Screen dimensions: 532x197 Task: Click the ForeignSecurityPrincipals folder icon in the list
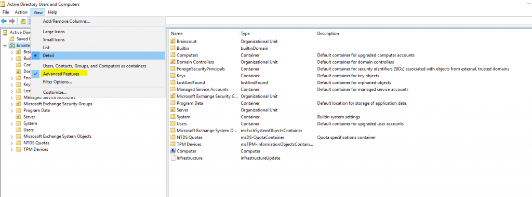tap(172, 69)
